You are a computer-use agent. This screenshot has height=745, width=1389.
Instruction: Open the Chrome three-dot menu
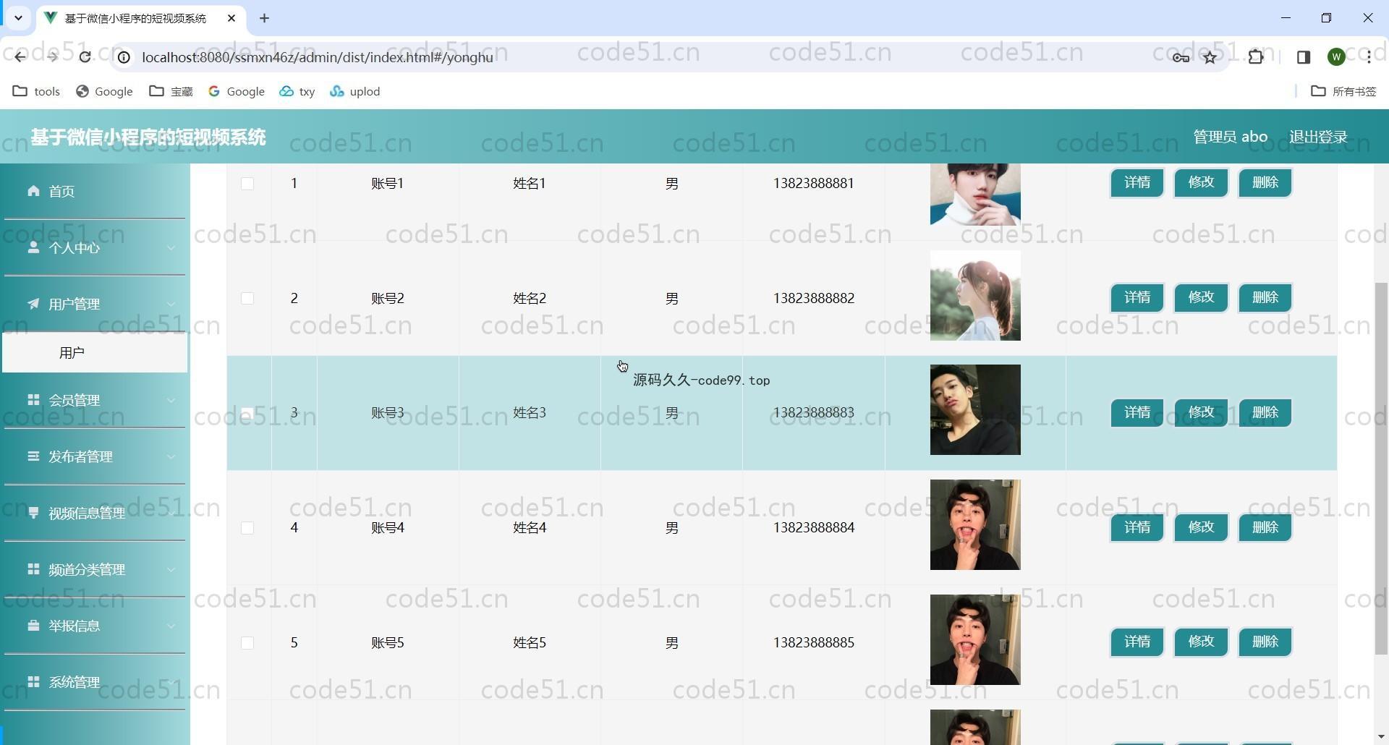[1369, 57]
